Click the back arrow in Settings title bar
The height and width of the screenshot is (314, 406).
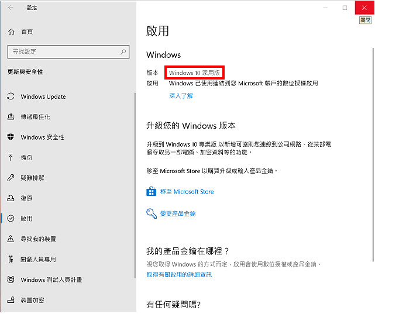pos(11,8)
